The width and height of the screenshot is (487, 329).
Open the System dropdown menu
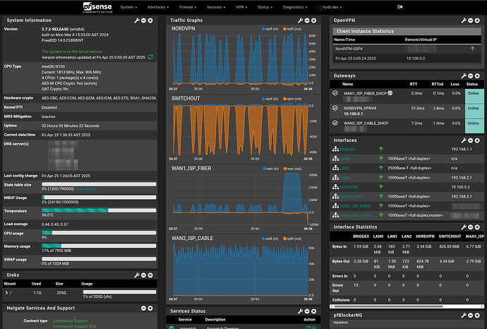(x=128, y=7)
